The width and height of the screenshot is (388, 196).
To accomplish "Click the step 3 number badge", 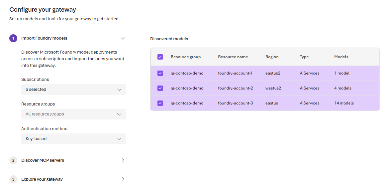I will [x=13, y=179].
